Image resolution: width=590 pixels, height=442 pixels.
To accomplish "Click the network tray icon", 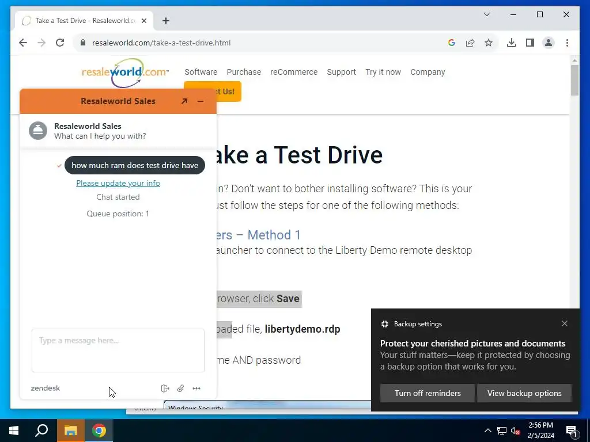I will 502,430.
